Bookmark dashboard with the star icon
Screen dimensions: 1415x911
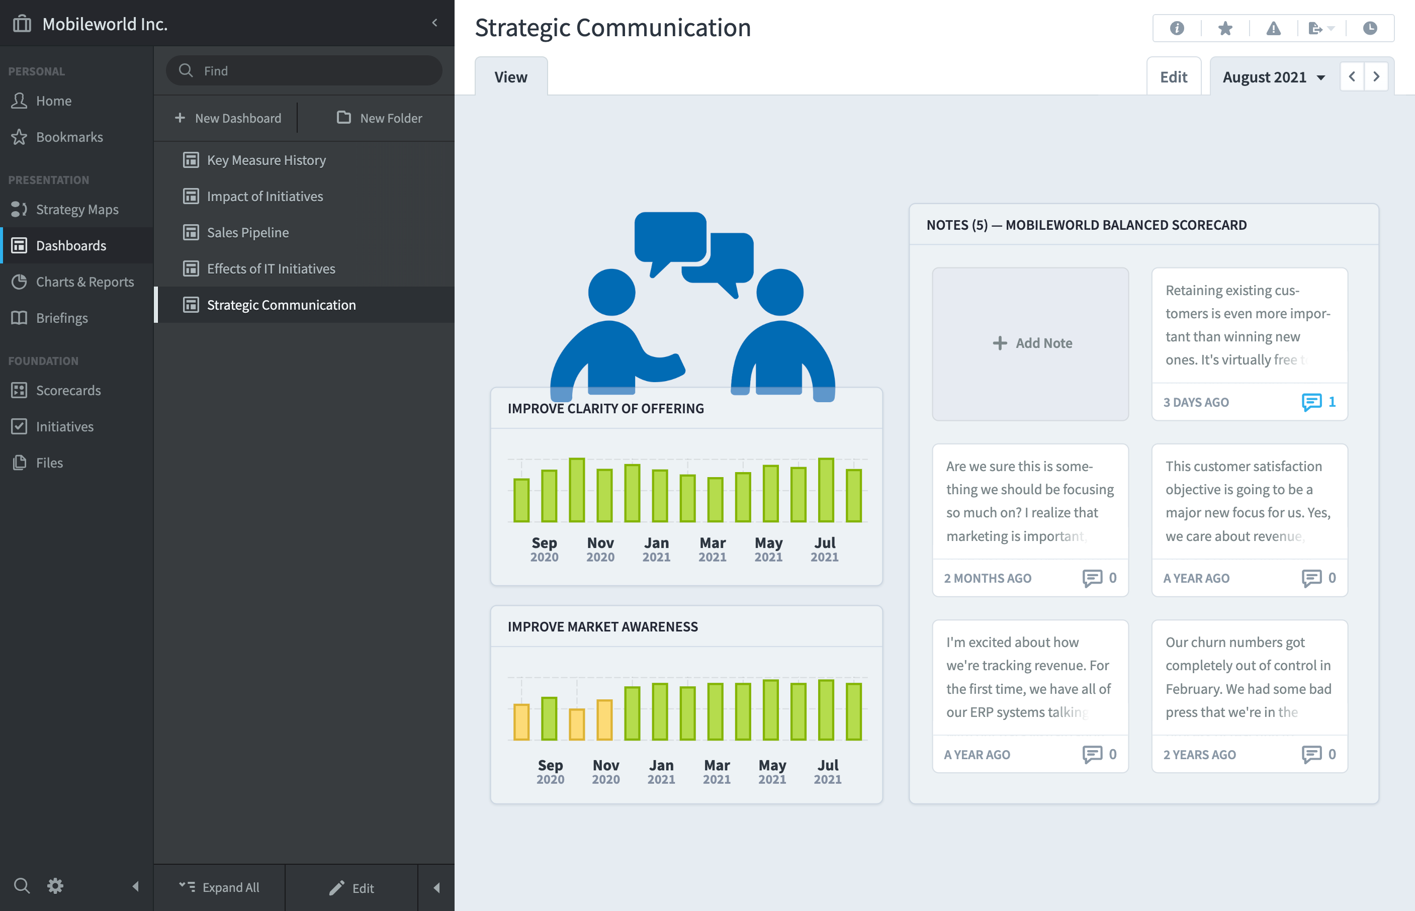pyautogui.click(x=1225, y=28)
